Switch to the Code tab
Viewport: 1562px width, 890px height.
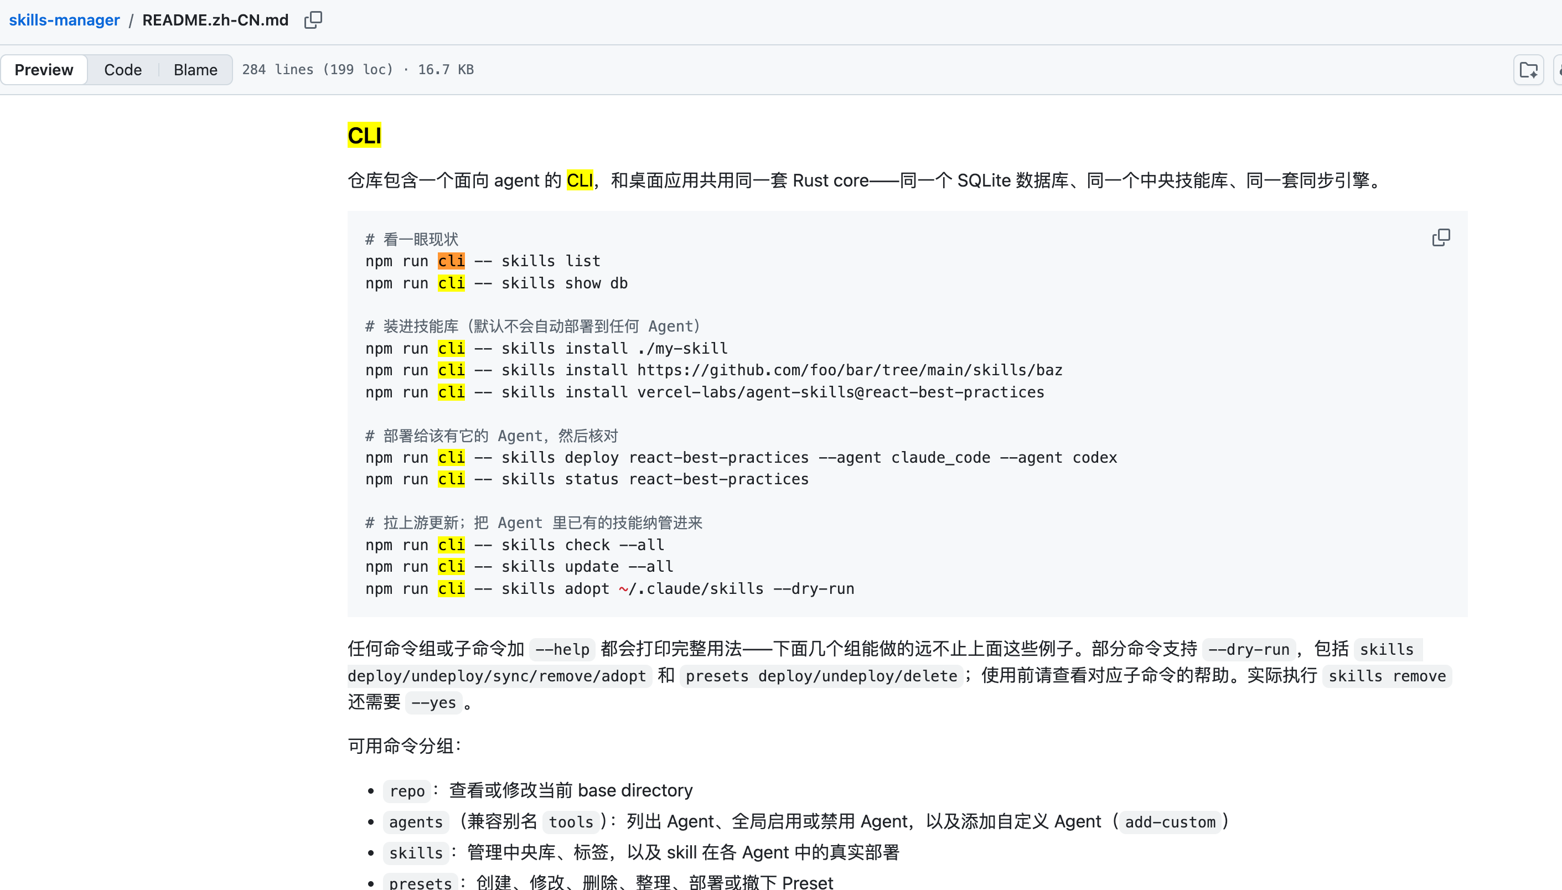click(123, 70)
